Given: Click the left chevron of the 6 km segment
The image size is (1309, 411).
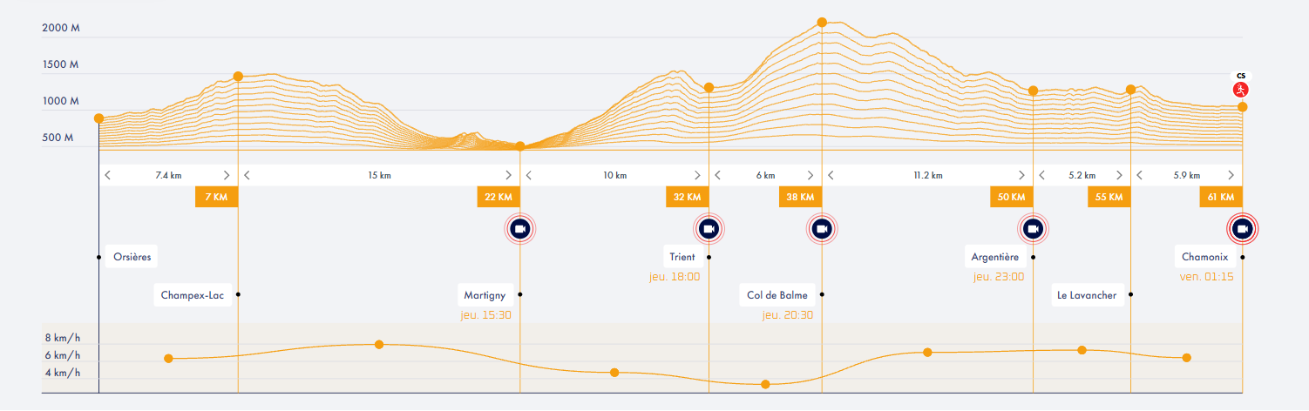Looking at the screenshot, I should coord(718,175).
